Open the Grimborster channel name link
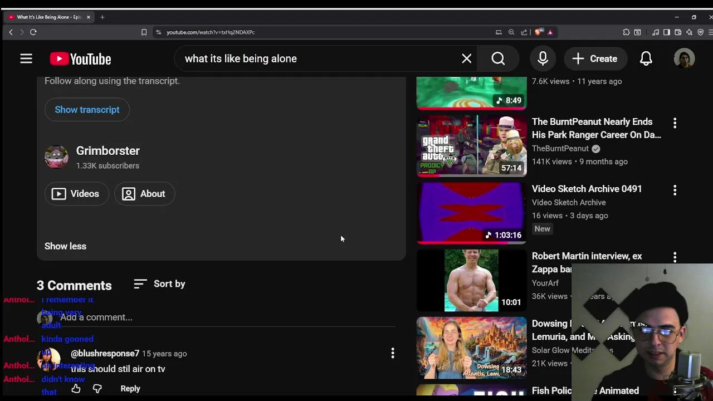This screenshot has width=713, height=401. 108,151
